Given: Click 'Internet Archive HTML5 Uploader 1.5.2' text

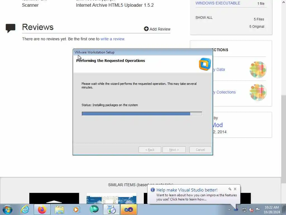Looking at the screenshot, I should [115, 5].
